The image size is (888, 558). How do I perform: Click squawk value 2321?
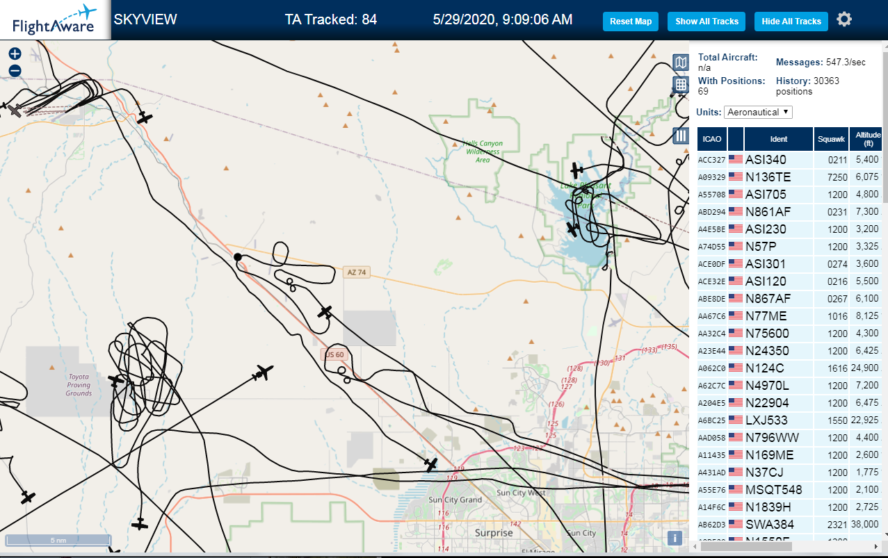(838, 525)
